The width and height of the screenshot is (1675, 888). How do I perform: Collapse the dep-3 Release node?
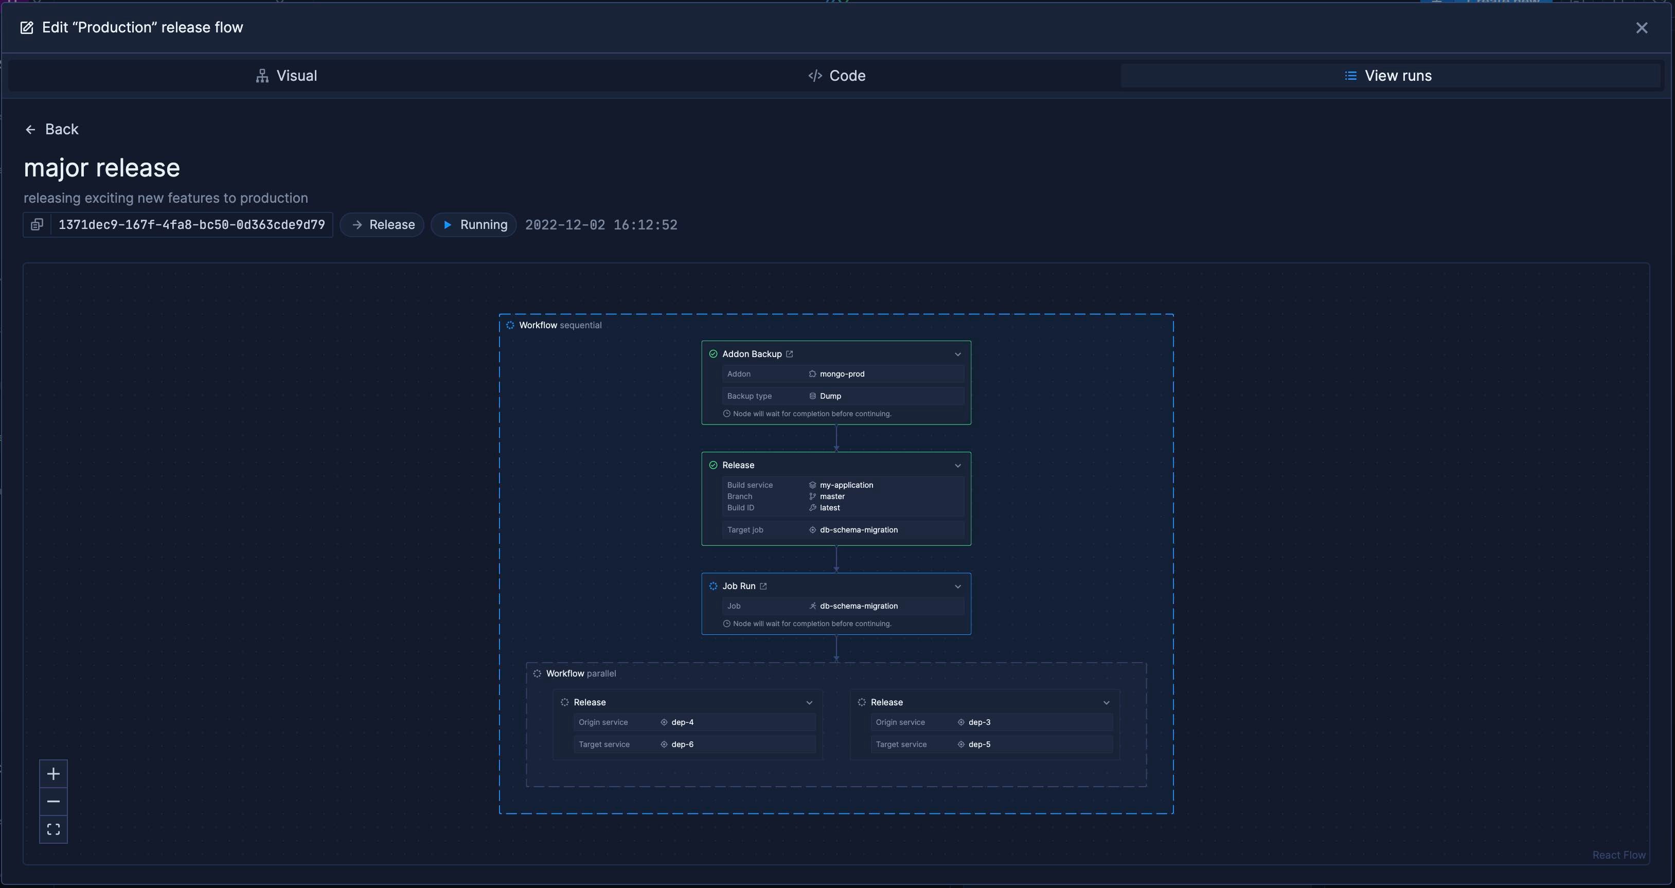(1107, 703)
